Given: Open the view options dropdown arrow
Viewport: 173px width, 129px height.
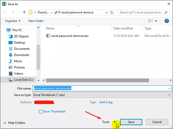Looking at the screenshot, I should pyautogui.click(x=156, y=21).
